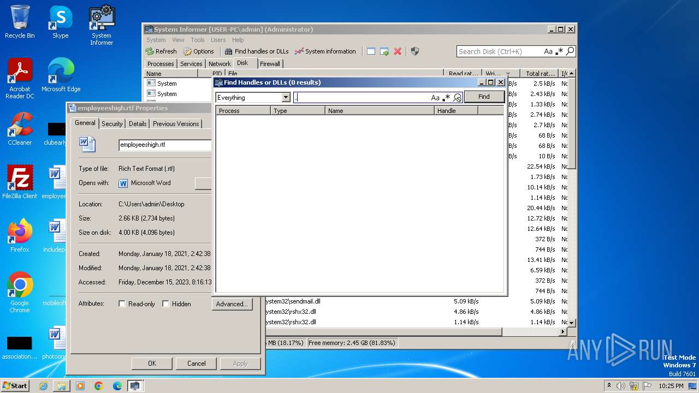Click Find handles or DLLs toolbar button

click(257, 51)
